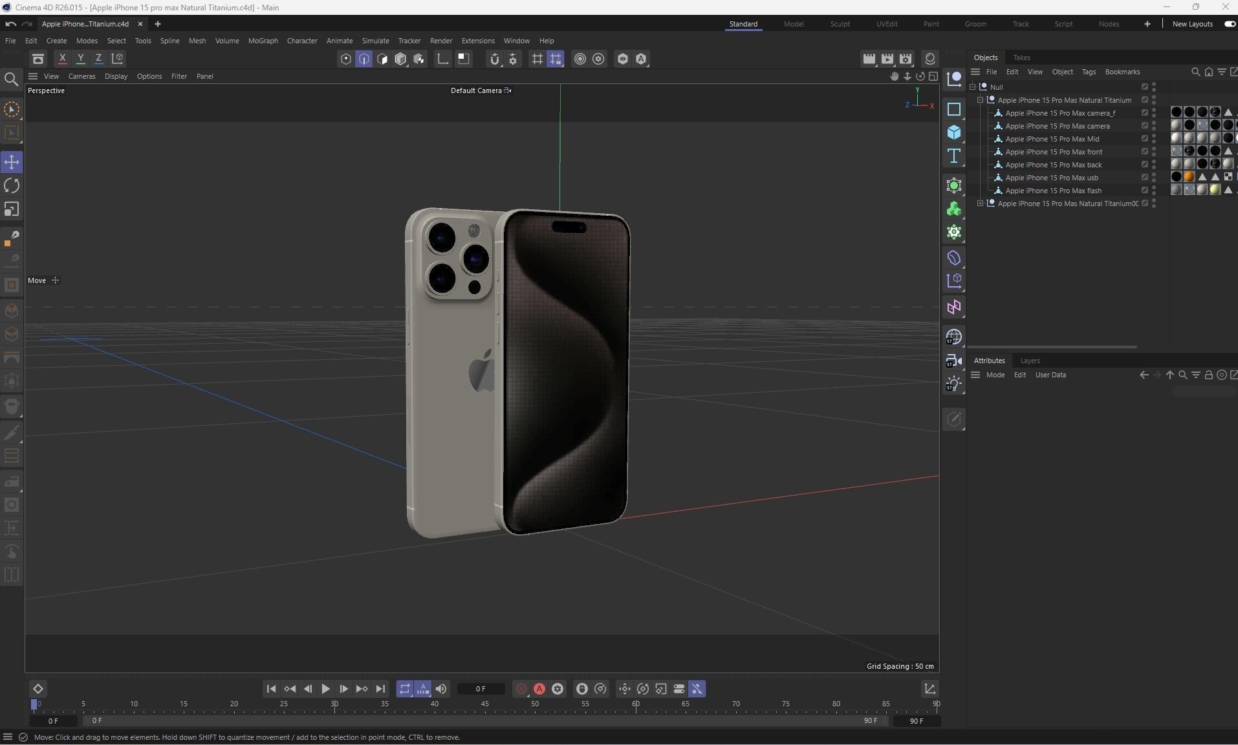1238x745 pixels.
Task: Open the viewport hamburger menu
Action: coord(33,76)
